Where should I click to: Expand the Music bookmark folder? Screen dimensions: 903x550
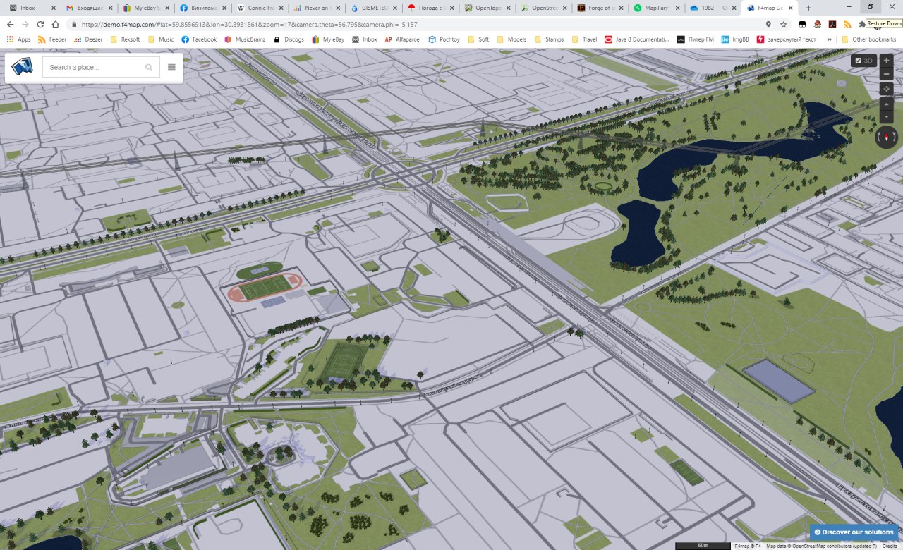[x=161, y=39]
